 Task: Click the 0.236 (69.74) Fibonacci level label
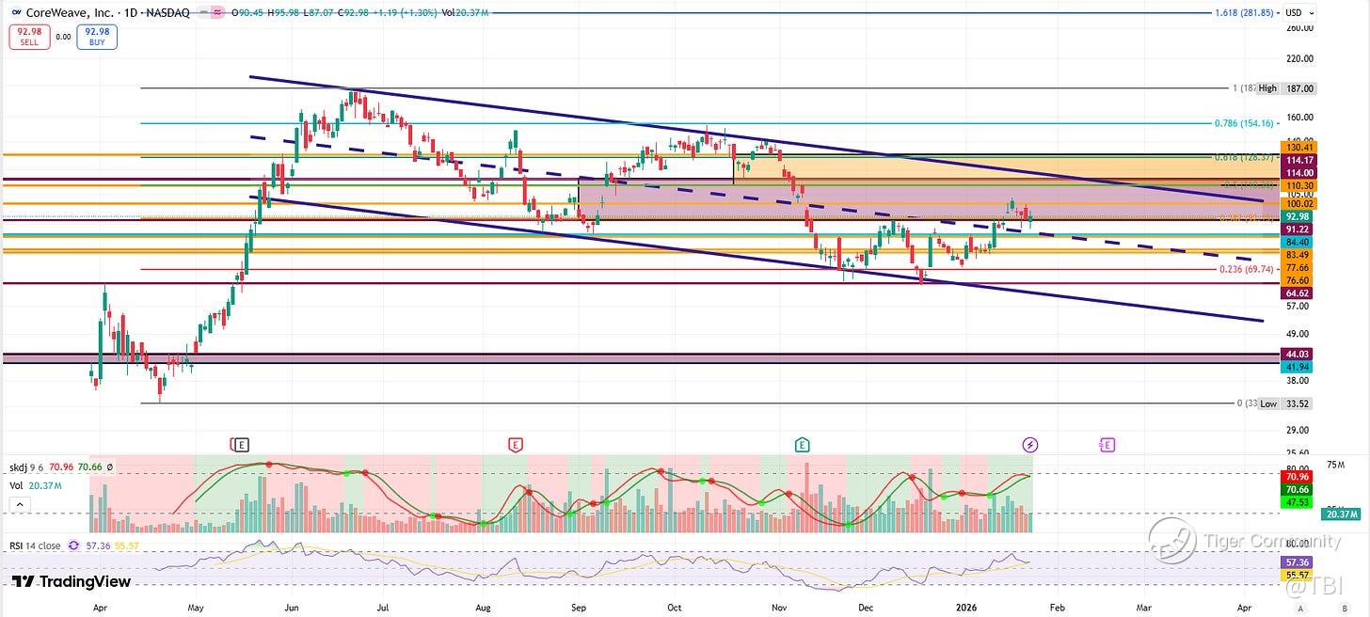[1245, 269]
